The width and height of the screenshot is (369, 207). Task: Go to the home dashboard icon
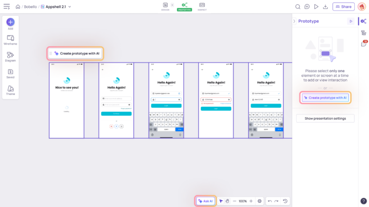pyautogui.click(x=18, y=6)
